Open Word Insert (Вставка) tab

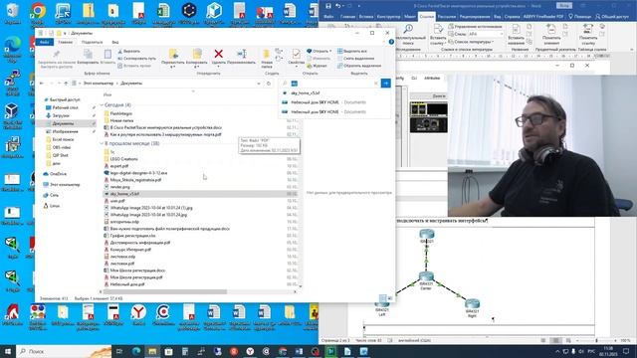[x=366, y=17]
